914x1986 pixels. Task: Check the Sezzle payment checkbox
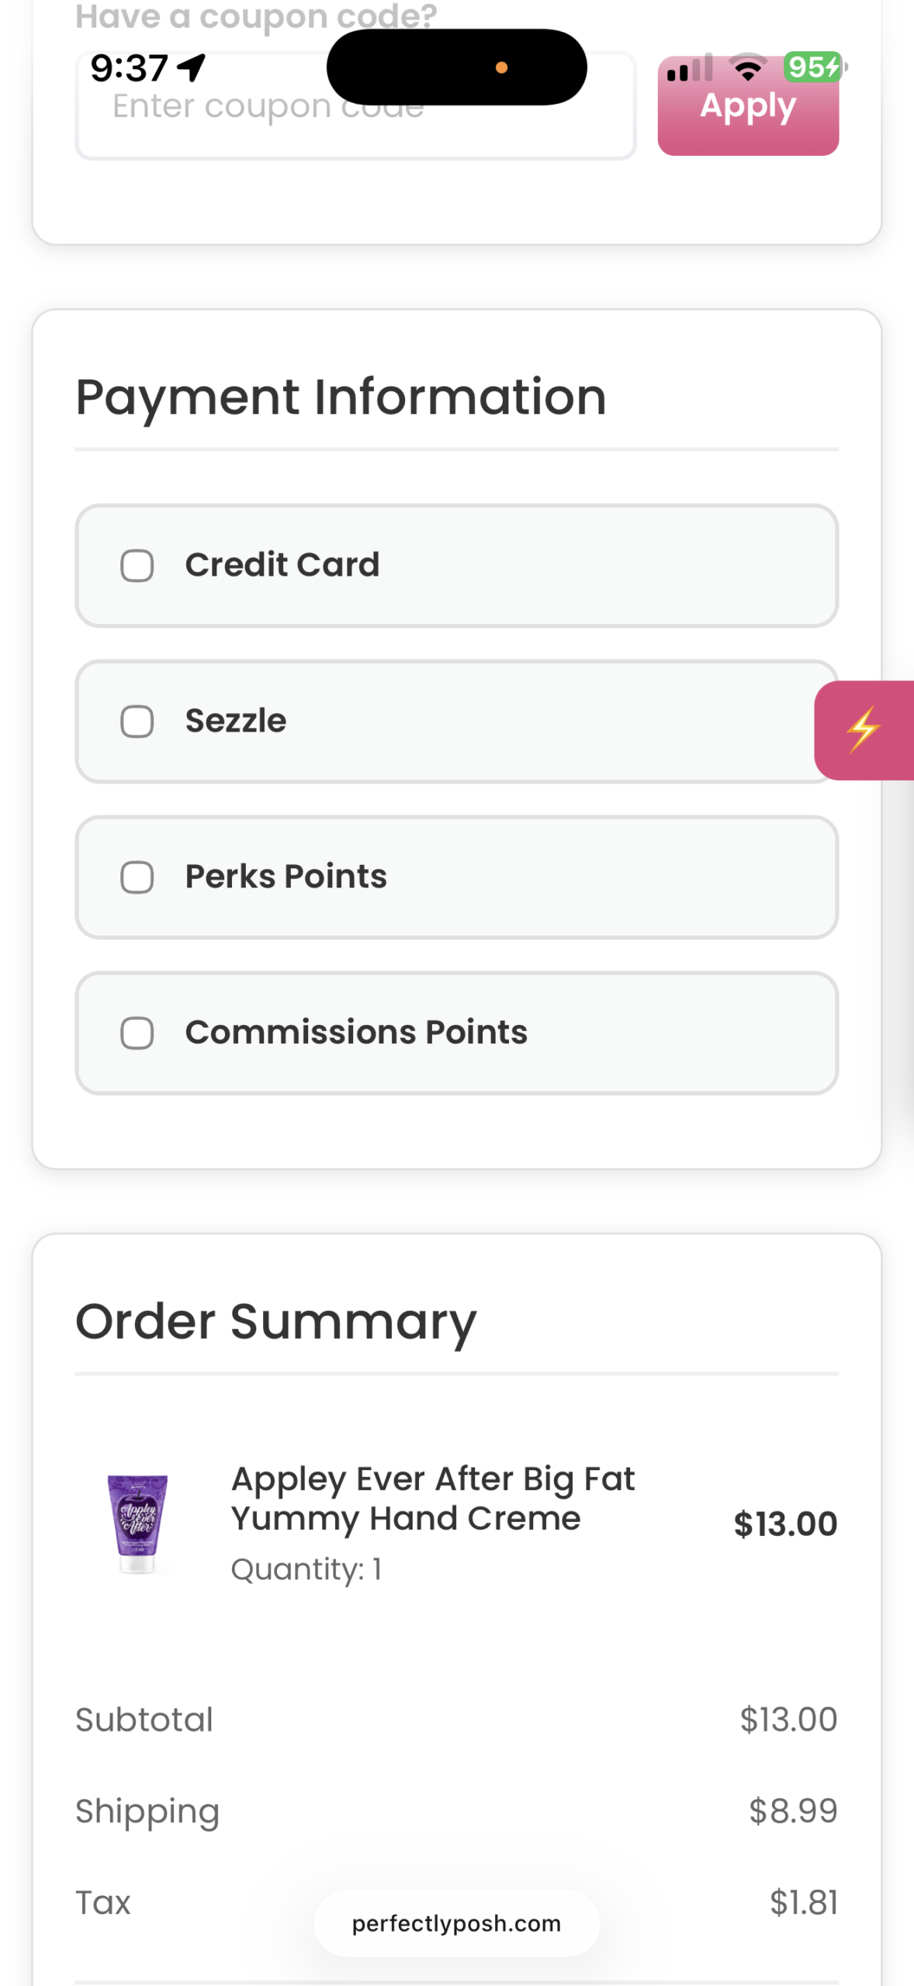137,721
